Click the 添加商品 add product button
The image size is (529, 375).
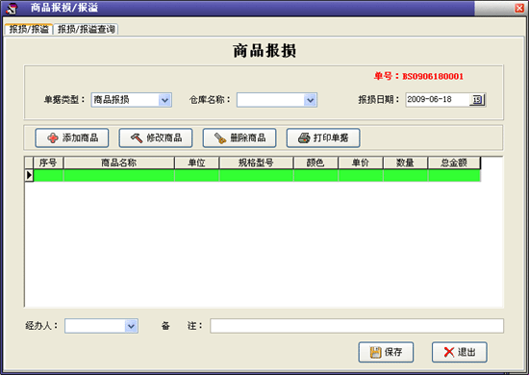[x=72, y=137]
